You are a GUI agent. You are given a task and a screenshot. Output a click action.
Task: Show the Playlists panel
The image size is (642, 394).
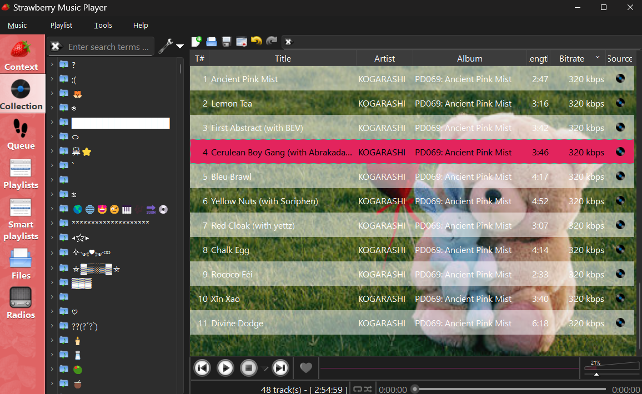point(22,174)
